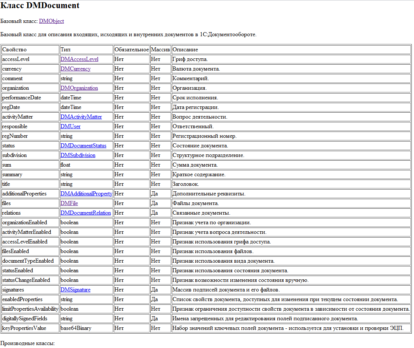The image size is (414, 348).
Task: Open the DMObject base class link
Action: [x=51, y=21]
